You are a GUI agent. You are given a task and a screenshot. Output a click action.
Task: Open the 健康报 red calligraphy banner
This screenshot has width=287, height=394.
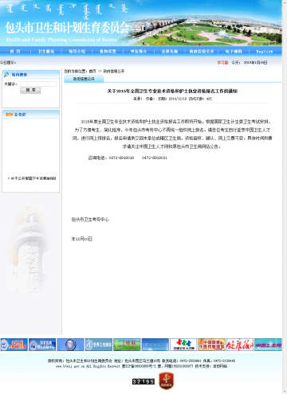[240, 345]
